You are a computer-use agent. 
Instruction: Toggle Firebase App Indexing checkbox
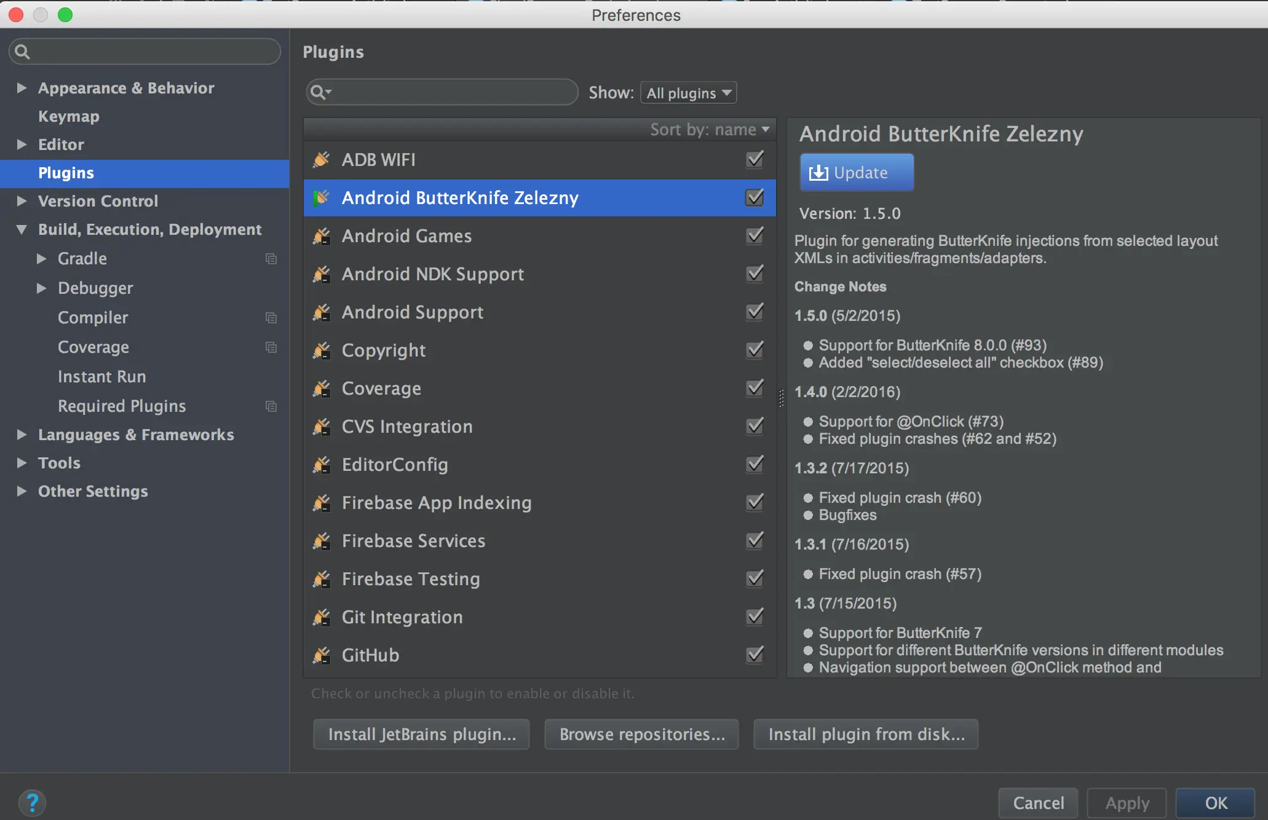coord(755,502)
